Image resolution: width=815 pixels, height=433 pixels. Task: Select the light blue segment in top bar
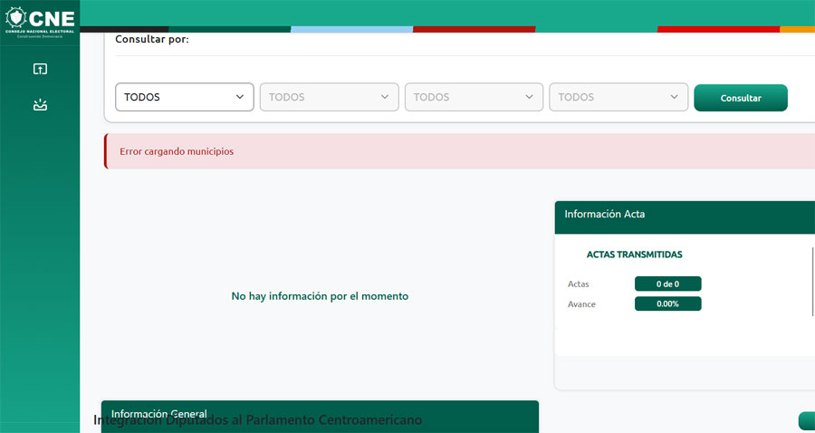click(351, 29)
